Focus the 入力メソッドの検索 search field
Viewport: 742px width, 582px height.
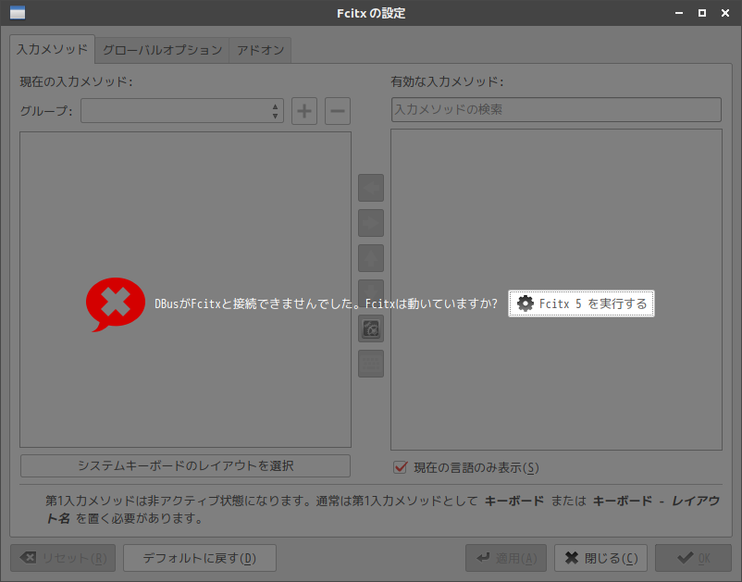pyautogui.click(x=556, y=110)
